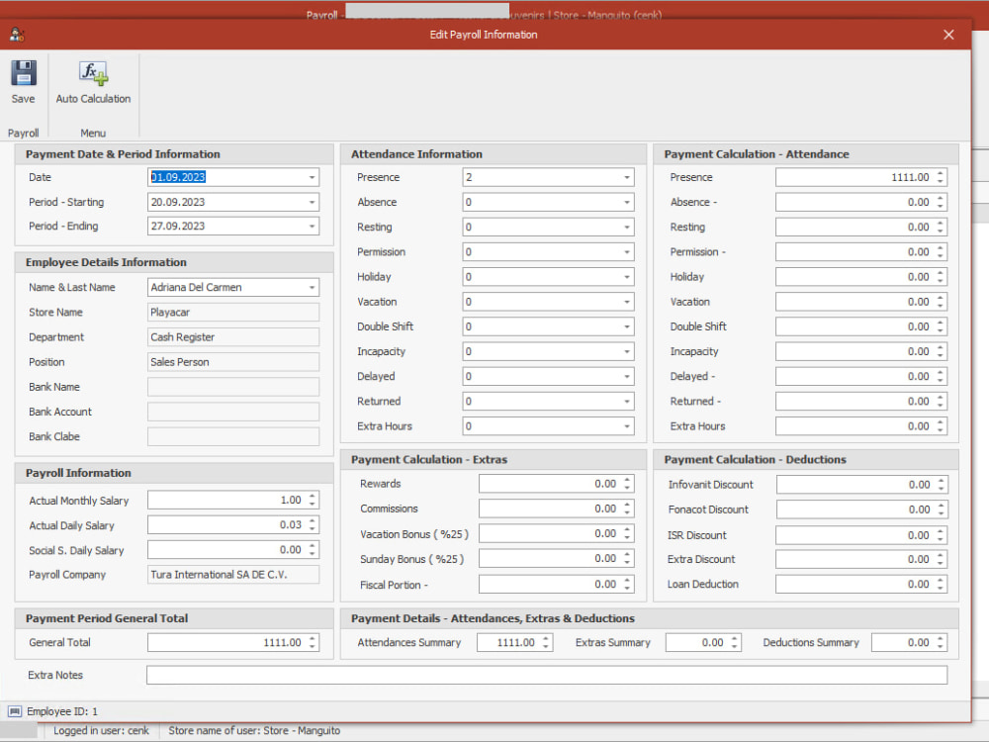Decrease the Commissions amount
This screenshot has height=742, width=989.
point(625,511)
